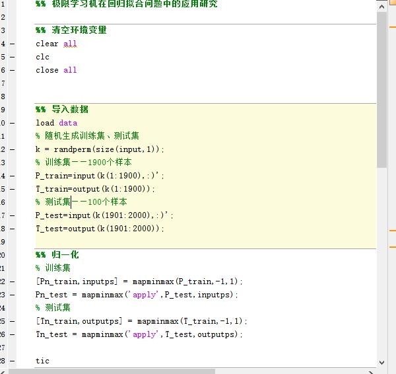The width and height of the screenshot is (396, 374).
Task: Click the '% 测试集' comment above '[Tn_train,outputps]'
Action: pyautogui.click(x=53, y=307)
